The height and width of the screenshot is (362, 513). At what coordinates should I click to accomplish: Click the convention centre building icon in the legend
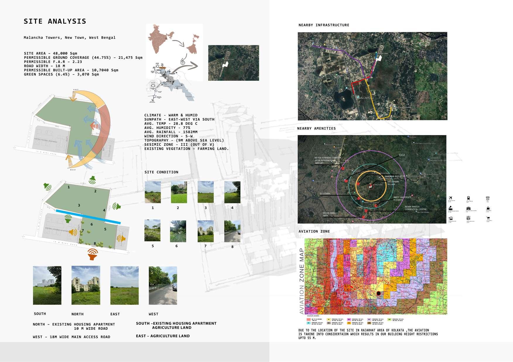(x=468, y=208)
